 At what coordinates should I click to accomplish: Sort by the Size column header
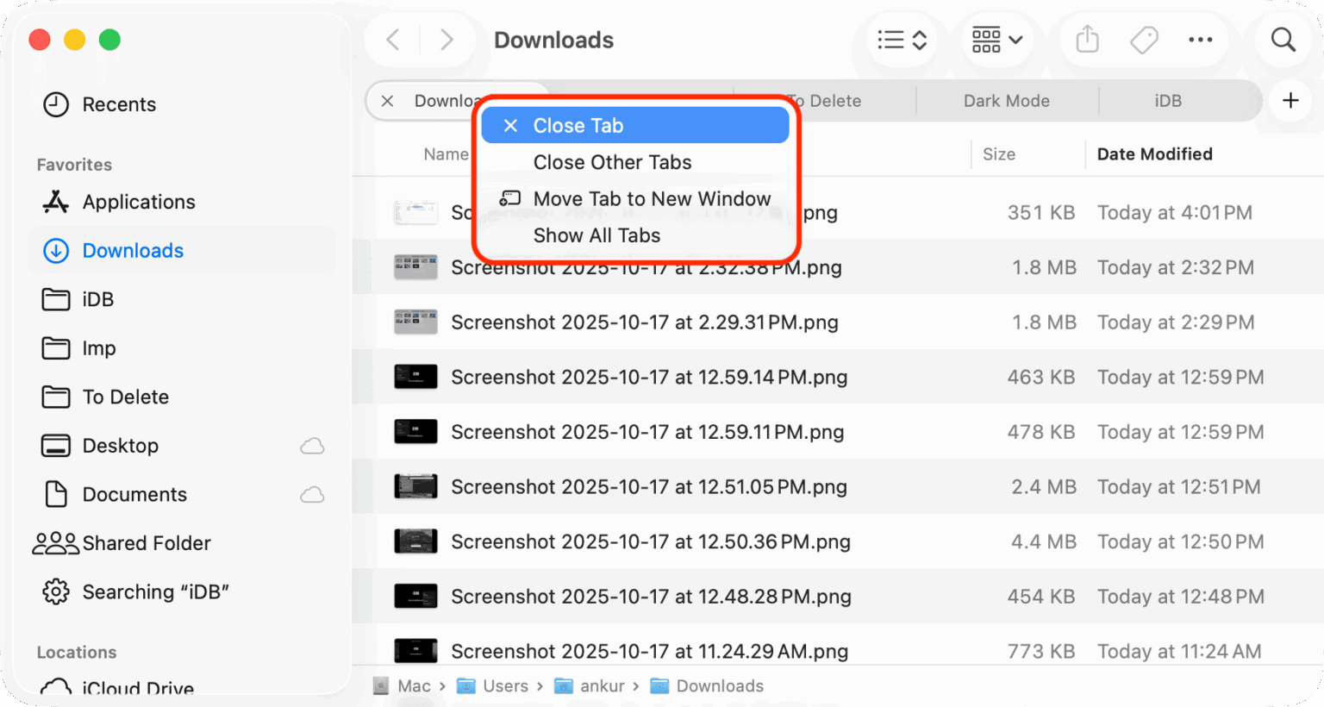click(x=999, y=154)
